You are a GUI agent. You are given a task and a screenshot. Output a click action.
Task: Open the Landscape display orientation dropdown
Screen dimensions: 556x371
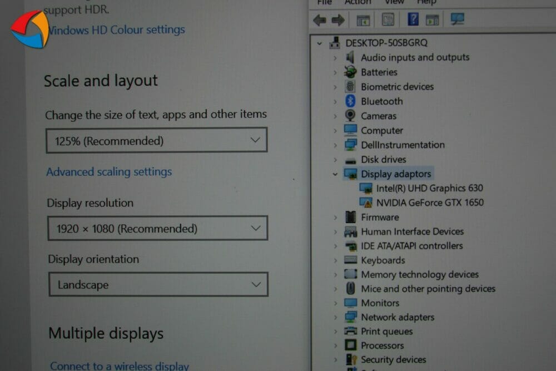158,284
